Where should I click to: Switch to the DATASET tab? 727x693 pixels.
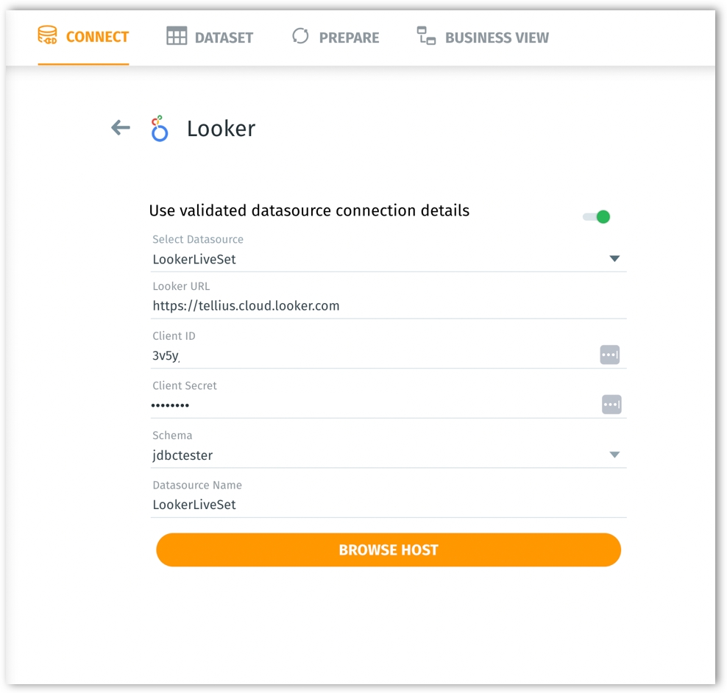(210, 37)
